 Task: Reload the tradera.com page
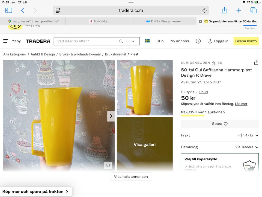(x=204, y=10)
